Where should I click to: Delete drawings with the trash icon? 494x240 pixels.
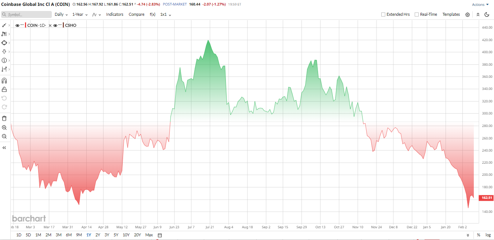point(4,118)
